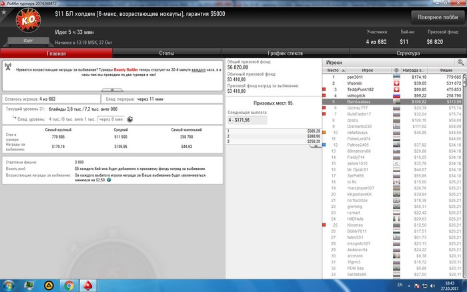This screenshot has height=292, width=467.
Task: Open PokerStars spade icon in taskbar
Action: click(x=87, y=286)
